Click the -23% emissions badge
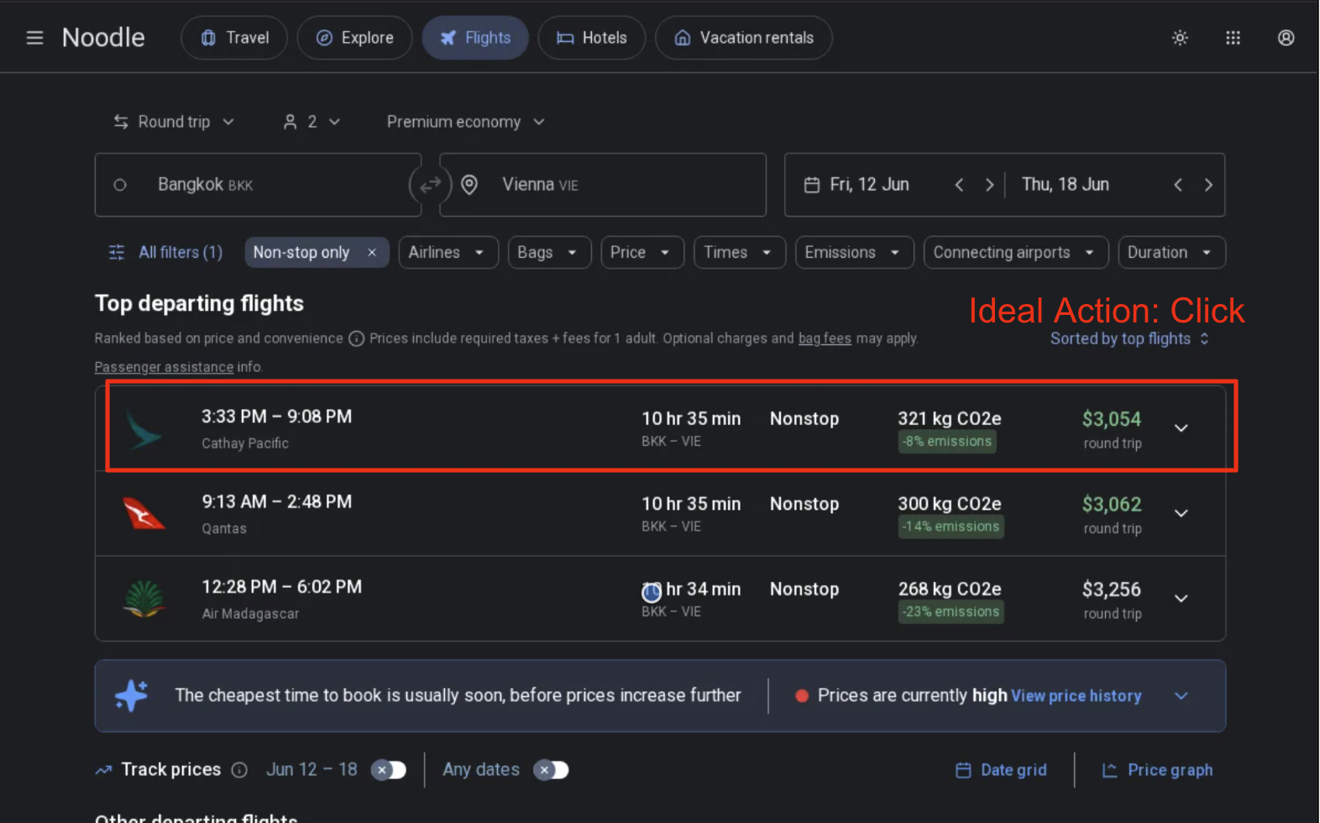Viewport: 1320px width, 823px height. [x=951, y=612]
